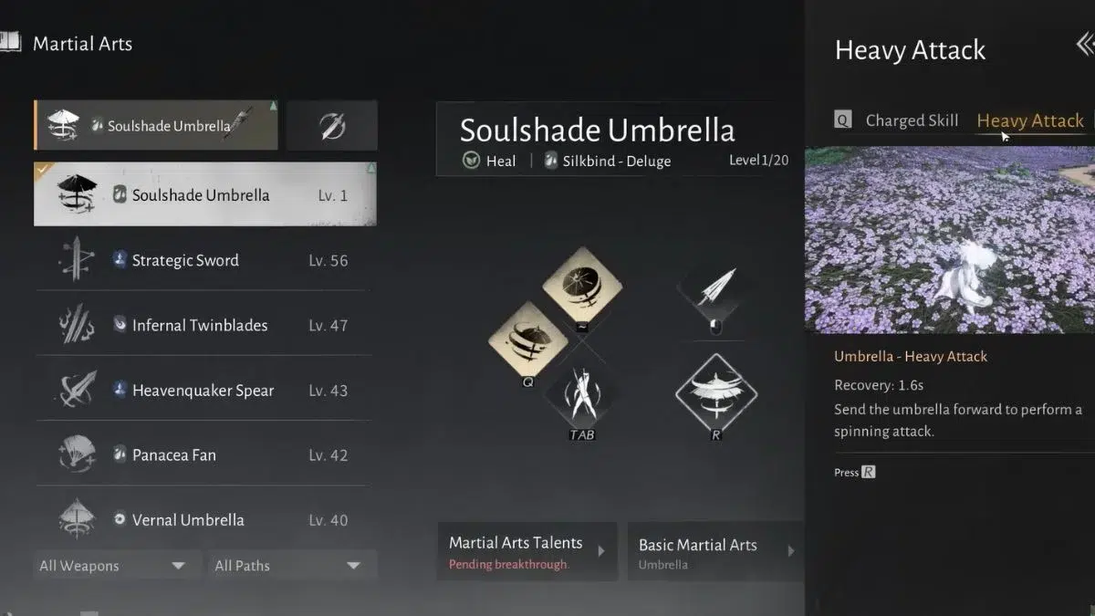Open Martial Arts Talents pending breakthrough
Viewport: 1095px width, 616px height.
(x=527, y=552)
